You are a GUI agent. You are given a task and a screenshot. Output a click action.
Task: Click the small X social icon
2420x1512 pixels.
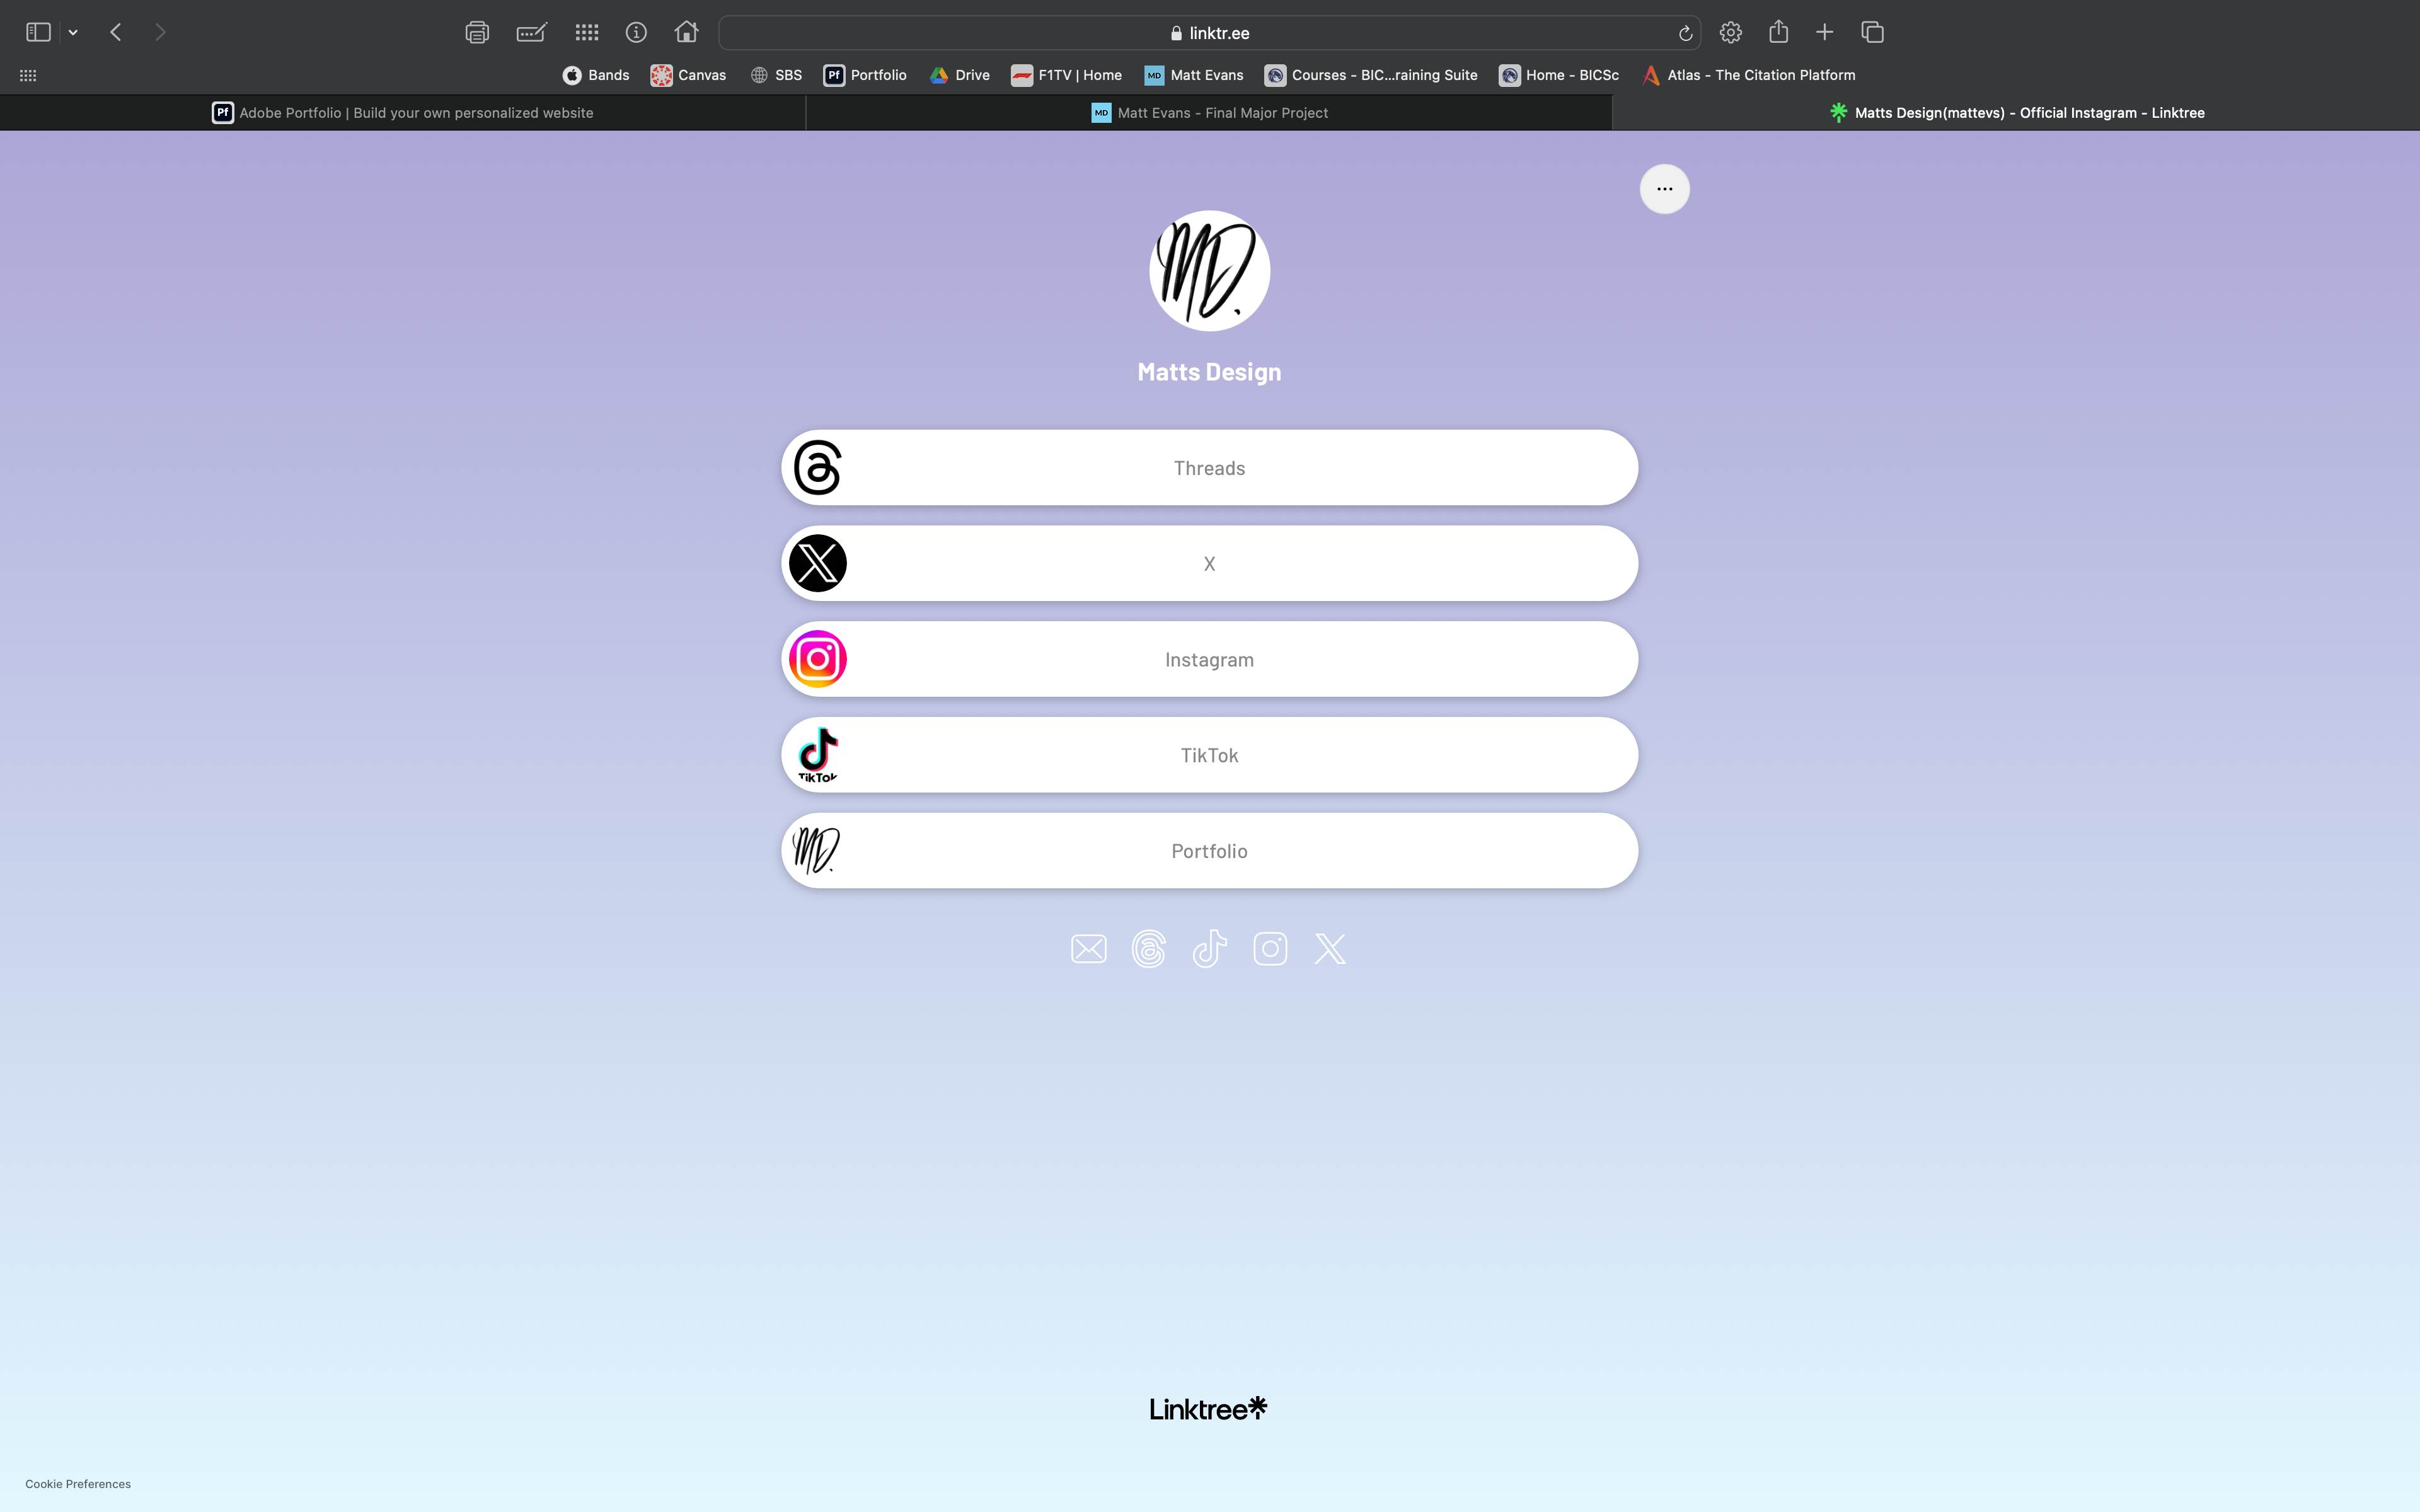[x=1330, y=949]
